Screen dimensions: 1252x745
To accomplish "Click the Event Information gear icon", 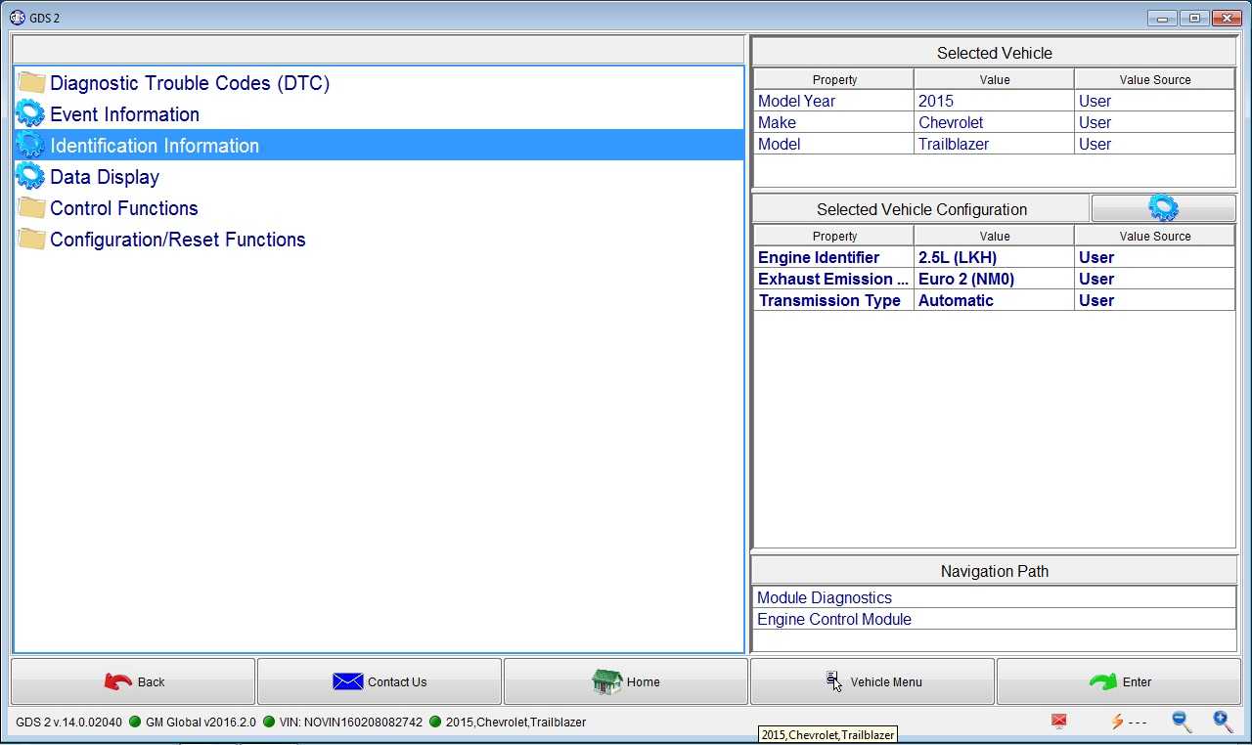I will [30, 113].
